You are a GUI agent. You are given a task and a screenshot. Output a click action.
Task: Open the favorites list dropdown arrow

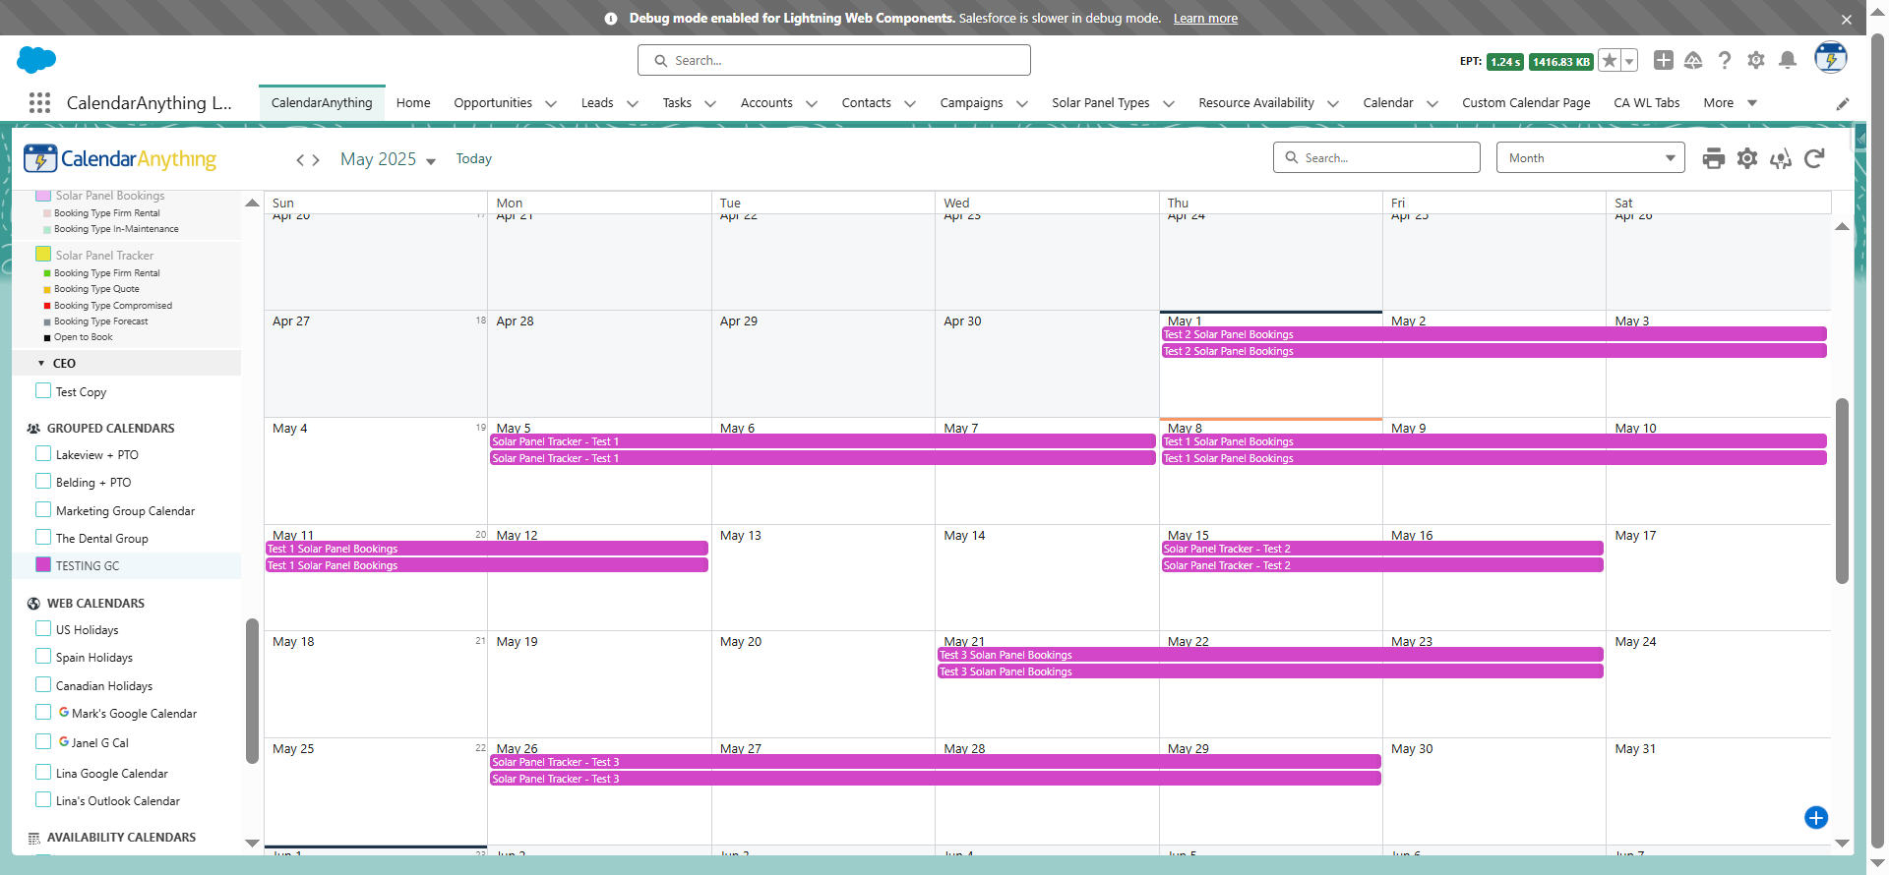click(x=1629, y=61)
